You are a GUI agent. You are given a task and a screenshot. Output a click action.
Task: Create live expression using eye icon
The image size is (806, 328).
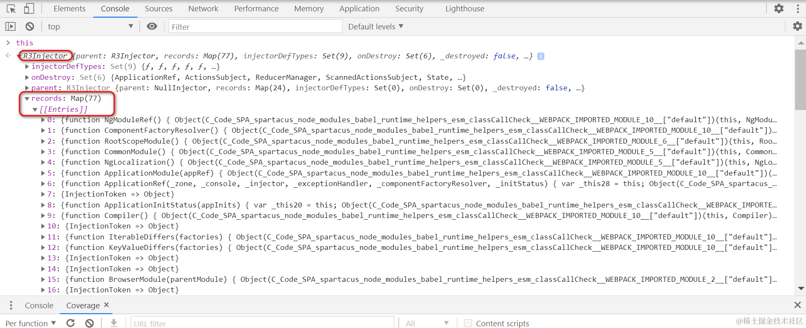coord(152,26)
